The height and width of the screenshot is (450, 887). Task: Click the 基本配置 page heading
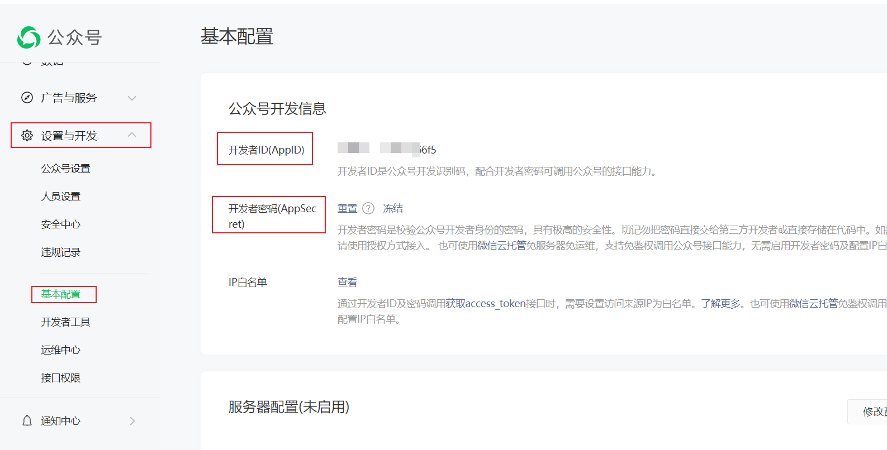point(237,36)
